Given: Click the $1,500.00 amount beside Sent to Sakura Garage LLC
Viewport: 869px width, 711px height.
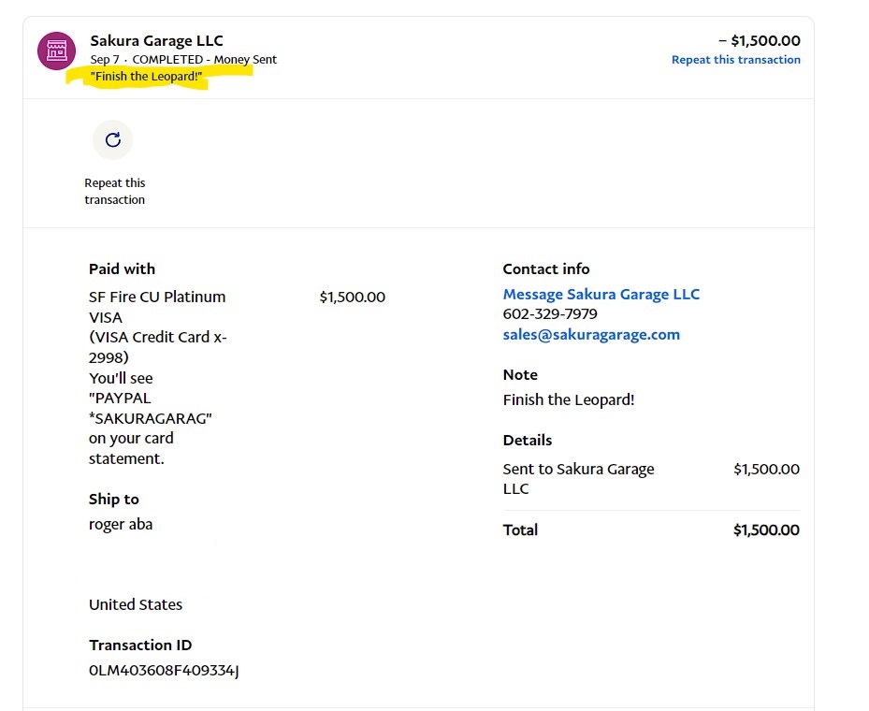Looking at the screenshot, I should click(x=766, y=470).
